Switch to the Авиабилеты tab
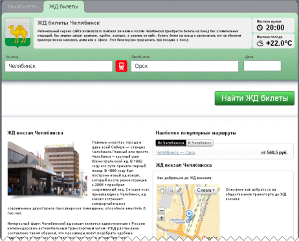 [23, 6]
